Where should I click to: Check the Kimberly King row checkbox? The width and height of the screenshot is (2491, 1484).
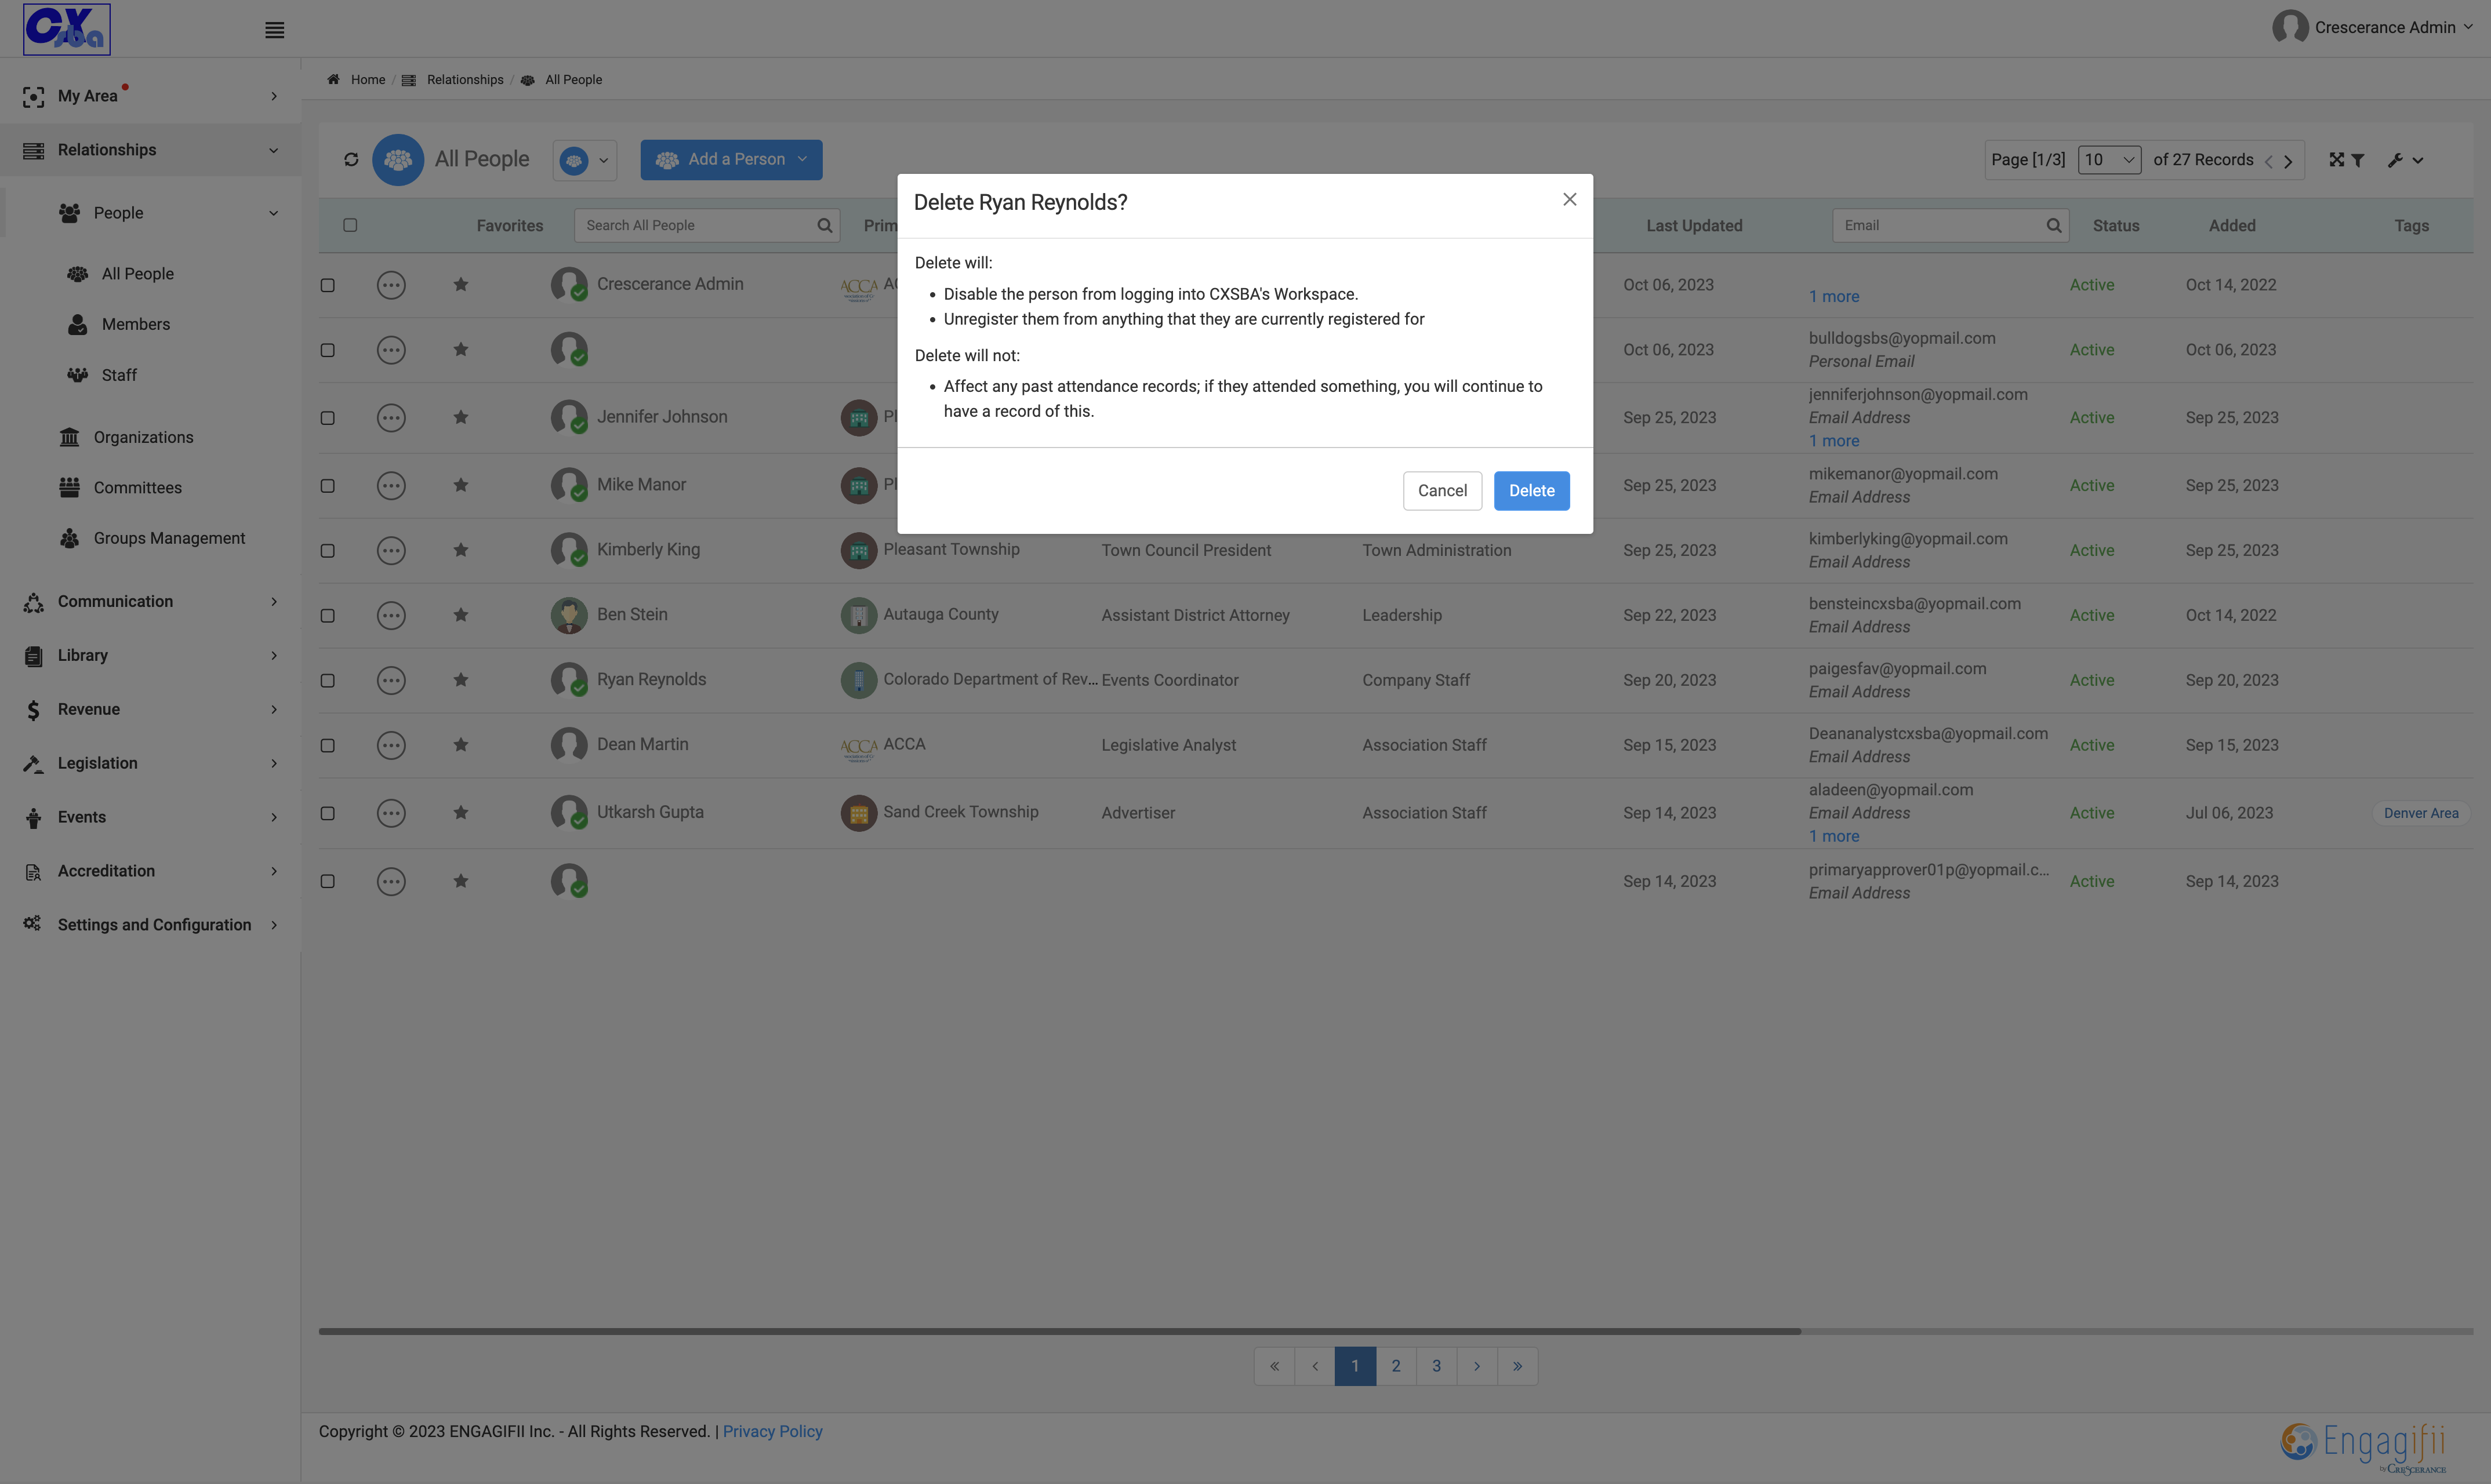point(327,551)
